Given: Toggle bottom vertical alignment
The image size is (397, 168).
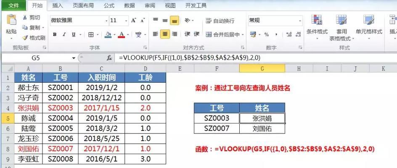Looking at the screenshot, I should pyautogui.click(x=175, y=20).
